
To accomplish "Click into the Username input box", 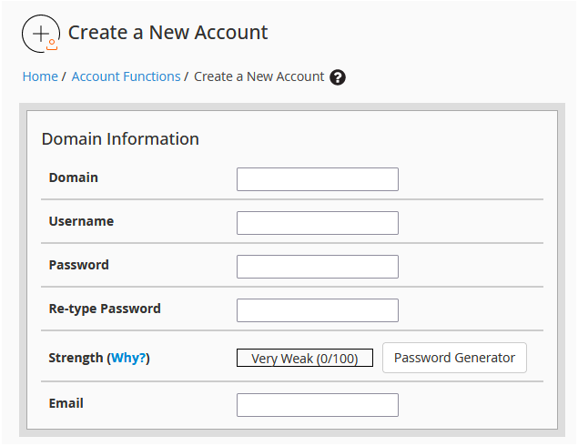I will click(x=317, y=223).
